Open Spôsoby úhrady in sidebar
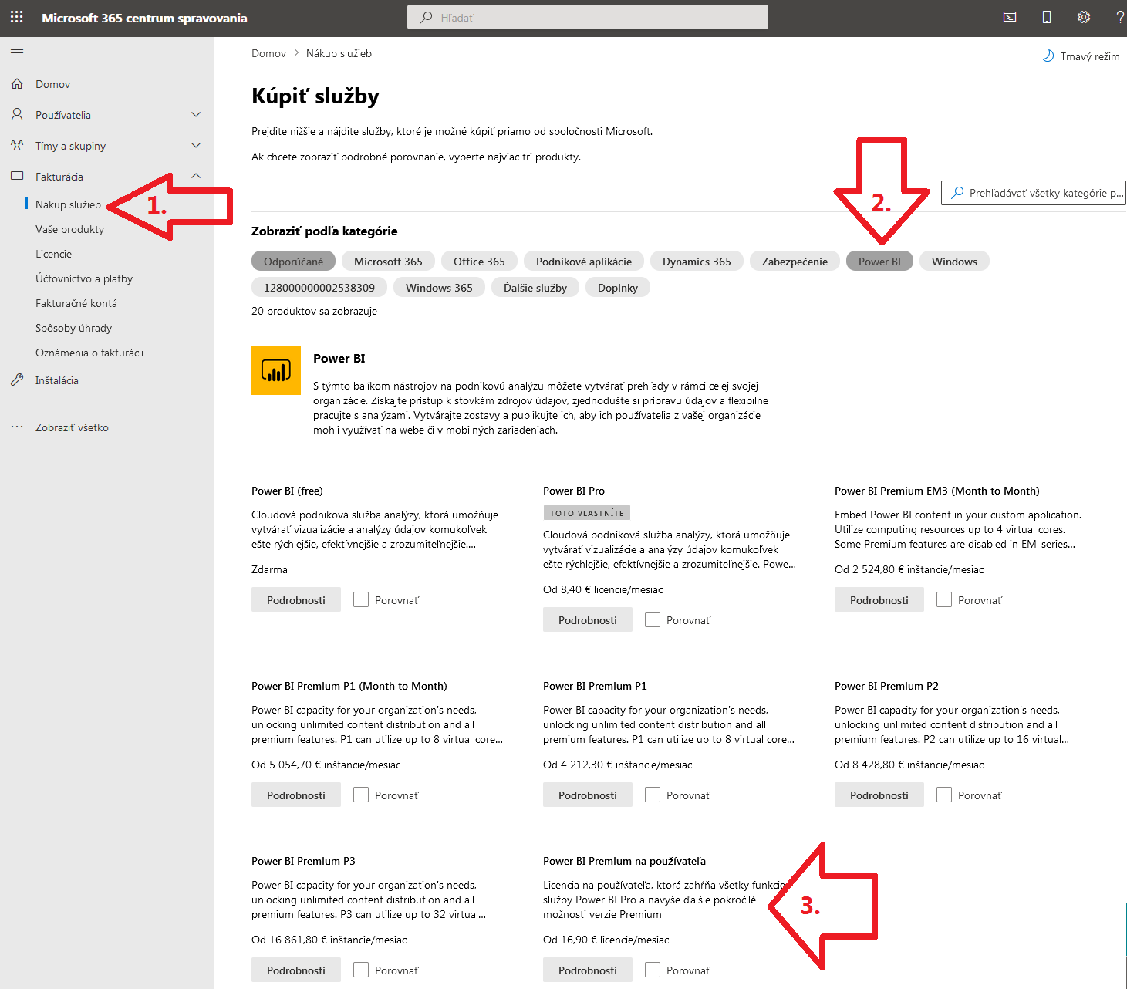The height and width of the screenshot is (989, 1127). [73, 328]
